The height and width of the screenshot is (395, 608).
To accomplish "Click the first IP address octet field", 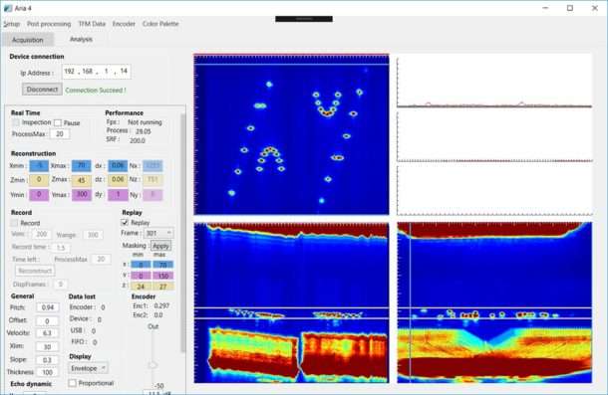I will coord(70,72).
